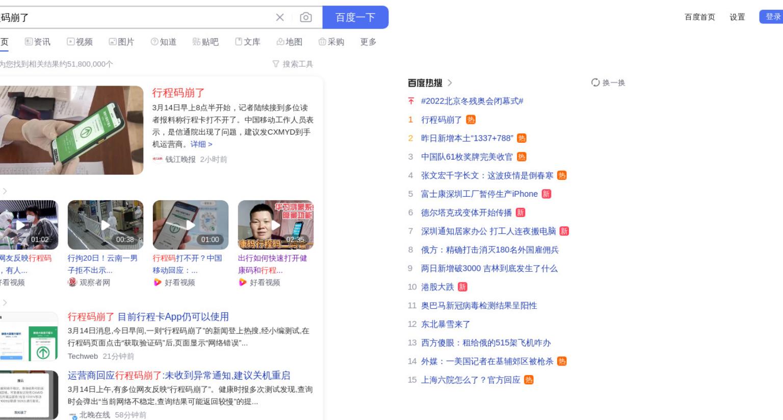Open hot search 奥巴马新冠病毒检测结果呈阳性
783x420 pixels.
tap(479, 306)
